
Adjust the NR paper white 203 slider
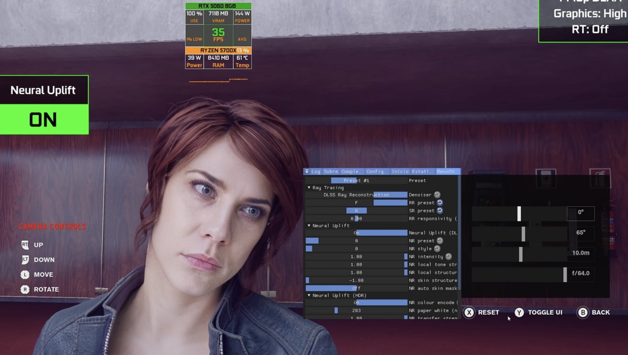pyautogui.click(x=356, y=310)
